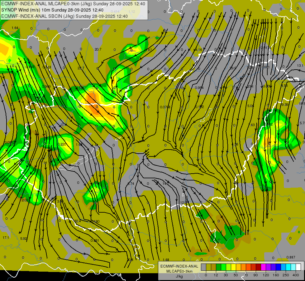305x281 pixels.
Task: Click the map value 0.949
Action: point(46,86)
